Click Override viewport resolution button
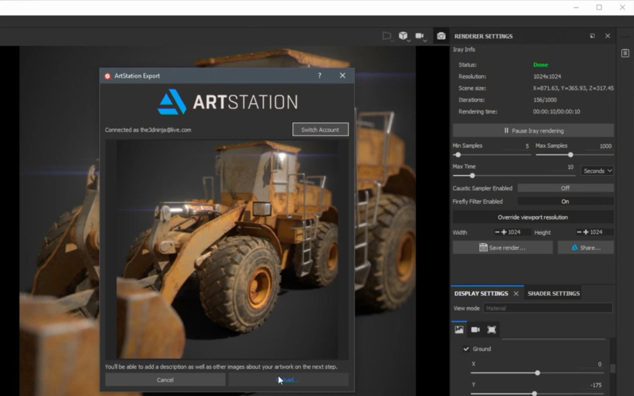The image size is (634, 396). click(x=533, y=217)
